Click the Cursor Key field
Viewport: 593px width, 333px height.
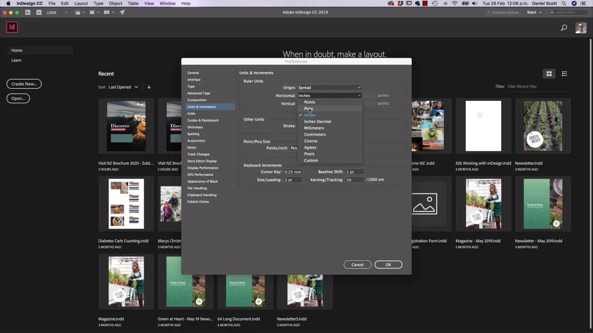(293, 172)
